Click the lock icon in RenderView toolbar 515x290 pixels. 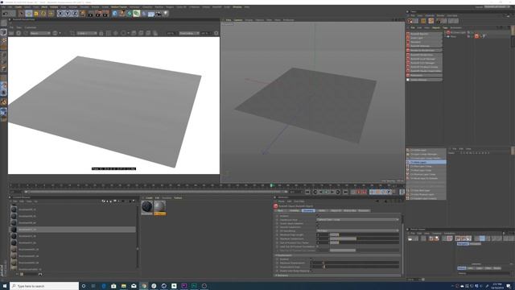pyautogui.click(x=101, y=33)
